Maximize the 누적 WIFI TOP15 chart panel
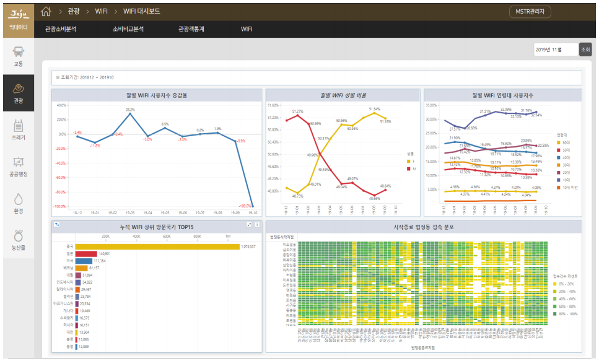This screenshot has height=361, width=599. pos(249,225)
